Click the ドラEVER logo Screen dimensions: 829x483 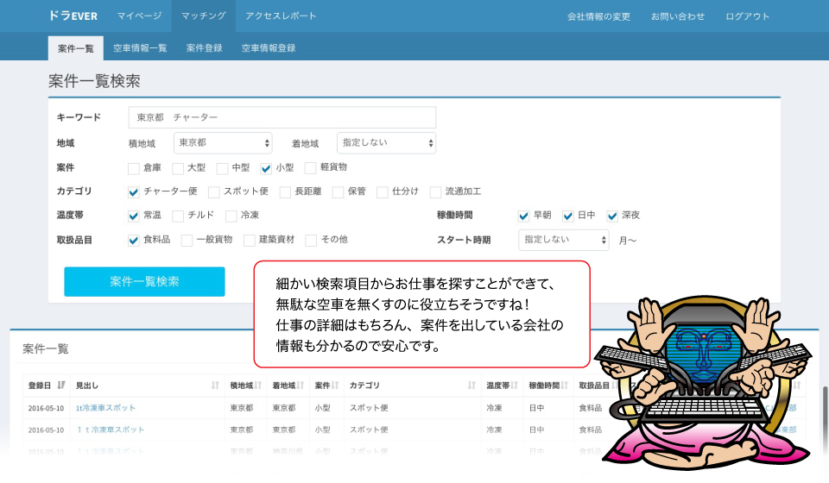coord(72,16)
